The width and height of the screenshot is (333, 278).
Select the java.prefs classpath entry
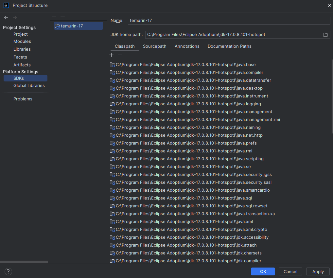pyautogui.click(x=183, y=143)
